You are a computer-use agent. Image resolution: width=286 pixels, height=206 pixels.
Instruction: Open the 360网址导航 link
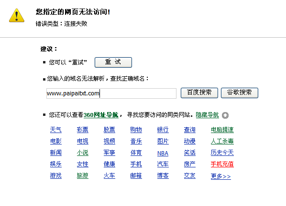[x=101, y=115]
